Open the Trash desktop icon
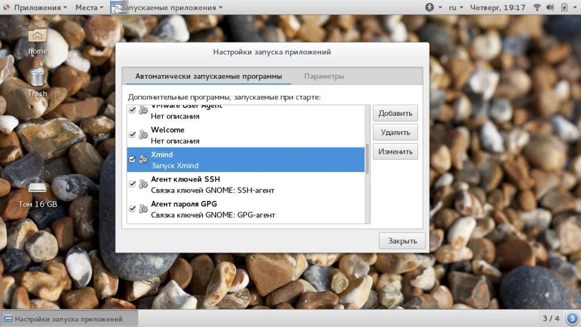Screen dimensions: 581x327 [37, 77]
